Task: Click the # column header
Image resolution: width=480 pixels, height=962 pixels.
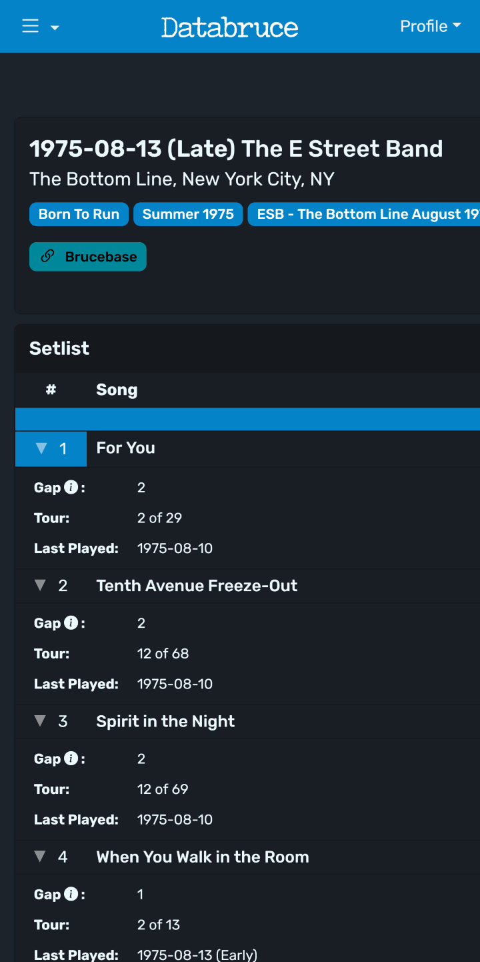Action: click(51, 390)
